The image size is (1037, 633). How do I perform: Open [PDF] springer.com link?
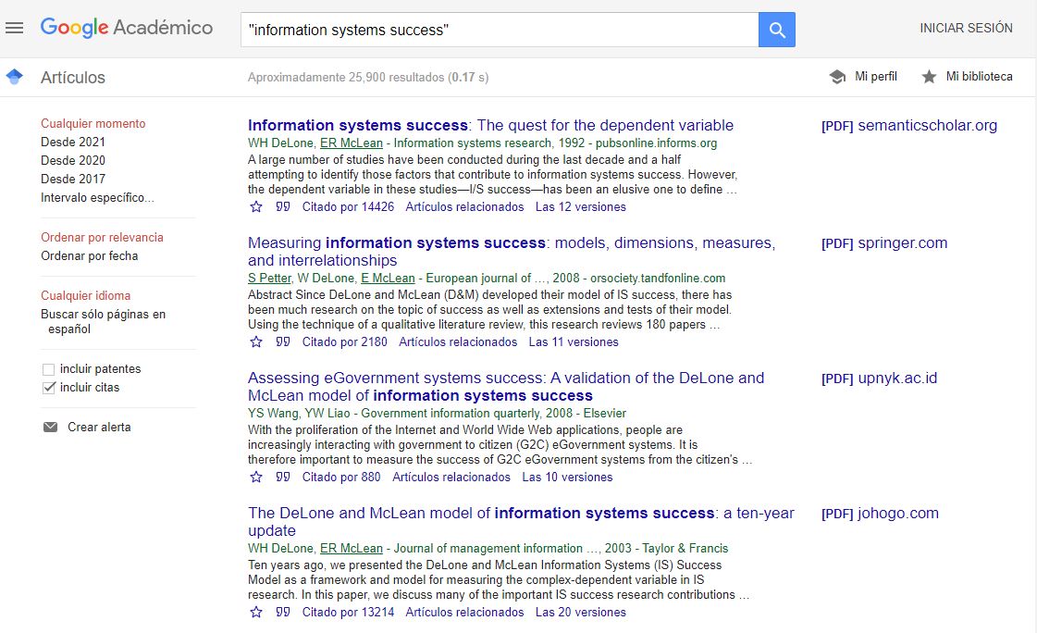pyautogui.click(x=884, y=242)
